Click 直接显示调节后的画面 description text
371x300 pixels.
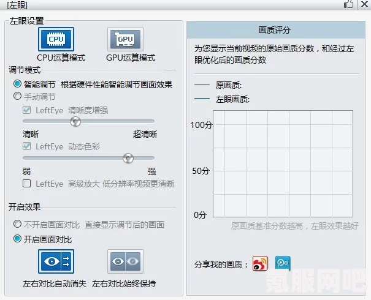(124, 225)
